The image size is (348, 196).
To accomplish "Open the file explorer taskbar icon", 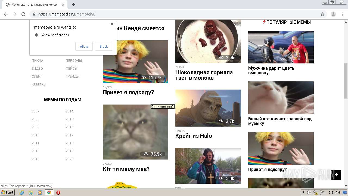I will click(x=31, y=192).
